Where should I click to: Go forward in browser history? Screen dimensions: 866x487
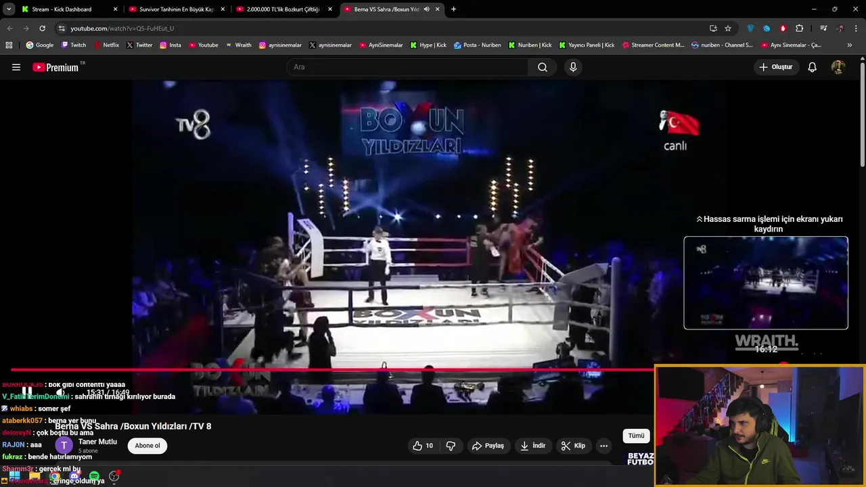[26, 28]
